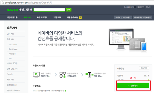
Task: Click the browser address bar URL
Action: coord(28,3)
